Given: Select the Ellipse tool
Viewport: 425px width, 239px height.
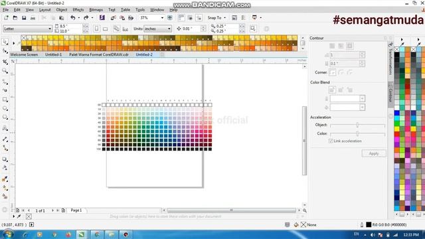Looking at the screenshot, I should [x=5, y=108].
